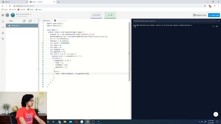Image resolution: width=221 pixels, height=124 pixels.
Task: Open the Gmail bookmark
Action: (x=12, y=10)
